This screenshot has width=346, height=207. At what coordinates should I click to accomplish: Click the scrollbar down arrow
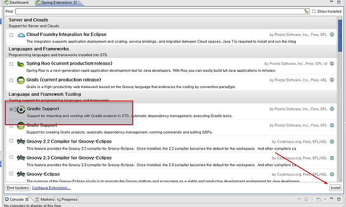tap(340, 180)
